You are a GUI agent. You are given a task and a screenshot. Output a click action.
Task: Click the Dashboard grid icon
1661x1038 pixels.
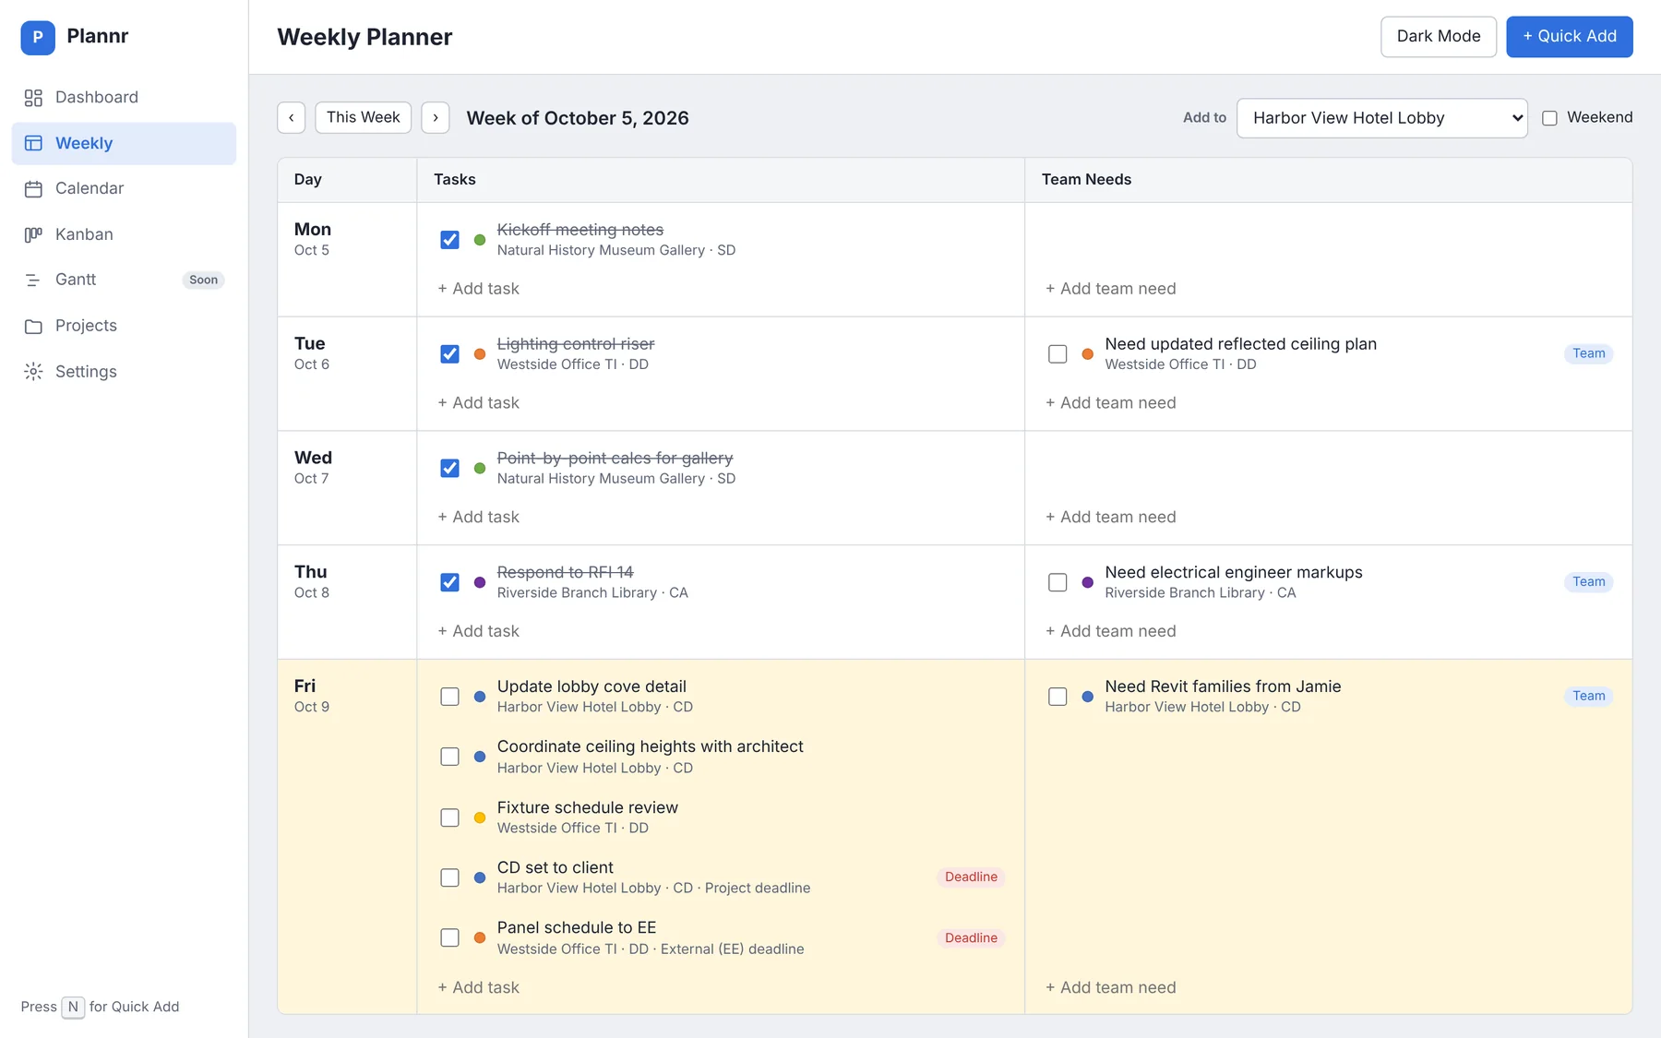pyautogui.click(x=33, y=98)
